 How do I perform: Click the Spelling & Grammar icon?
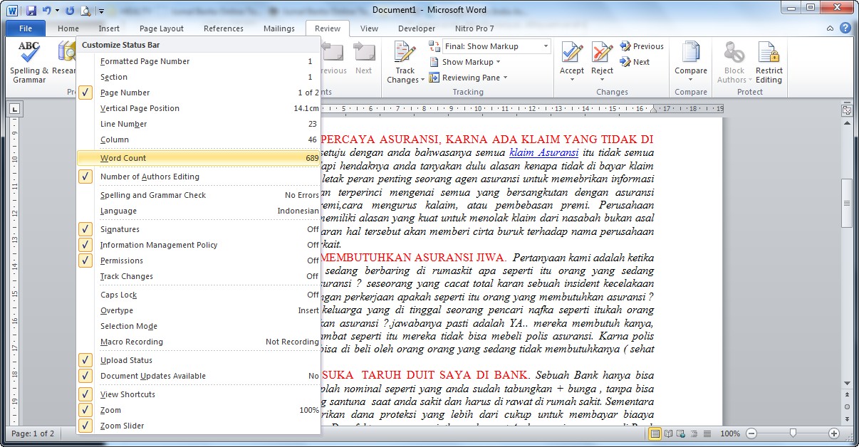coord(29,54)
